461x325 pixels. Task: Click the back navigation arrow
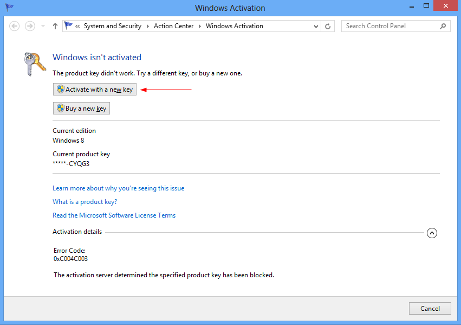click(14, 26)
